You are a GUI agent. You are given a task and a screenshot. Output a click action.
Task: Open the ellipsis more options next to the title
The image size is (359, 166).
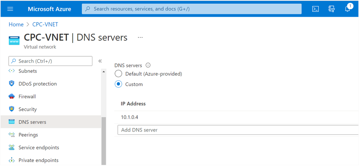(140, 37)
